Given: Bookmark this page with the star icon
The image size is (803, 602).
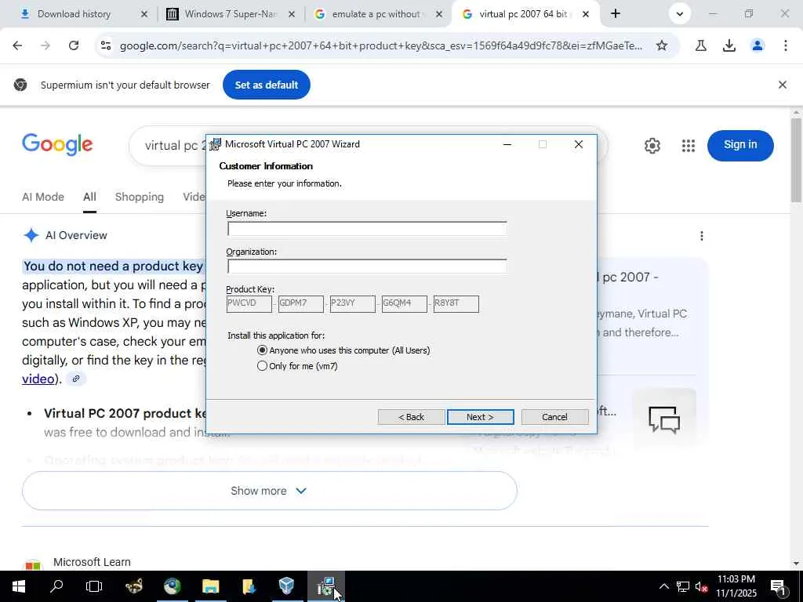Looking at the screenshot, I should [x=662, y=45].
